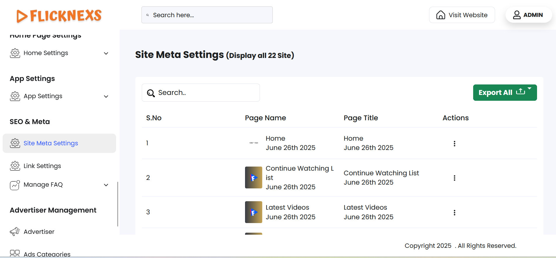Expand the Home Settings chevron
556x258 pixels.
pyautogui.click(x=106, y=53)
